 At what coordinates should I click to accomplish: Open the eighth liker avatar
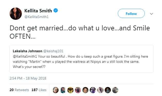108,90
